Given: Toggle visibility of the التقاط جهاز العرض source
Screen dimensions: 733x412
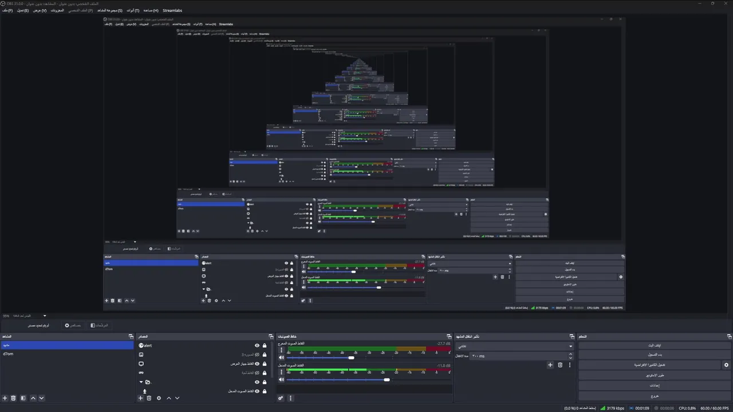Looking at the screenshot, I should point(257,364).
